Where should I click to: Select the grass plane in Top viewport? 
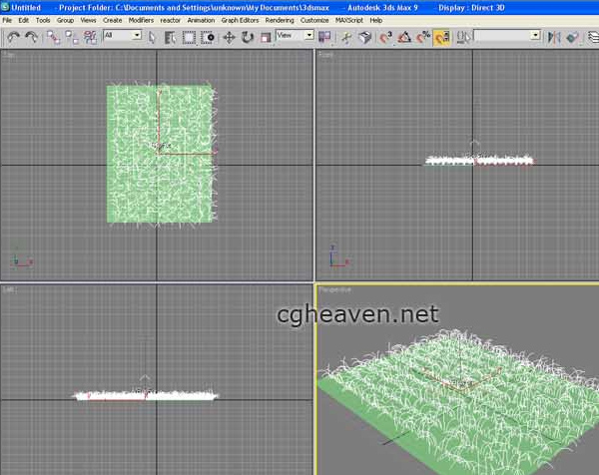(161, 153)
